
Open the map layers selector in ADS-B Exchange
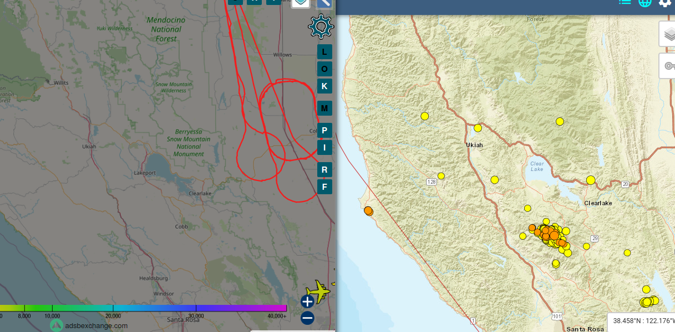[x=301, y=3]
